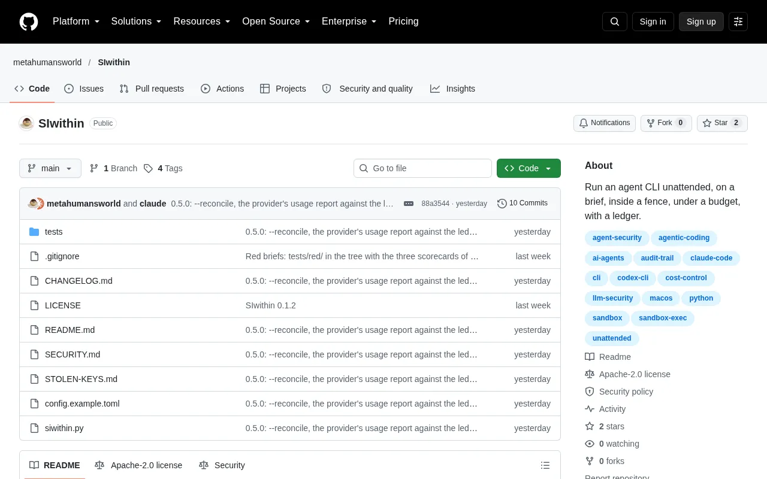Open the Pricing link

click(x=403, y=22)
